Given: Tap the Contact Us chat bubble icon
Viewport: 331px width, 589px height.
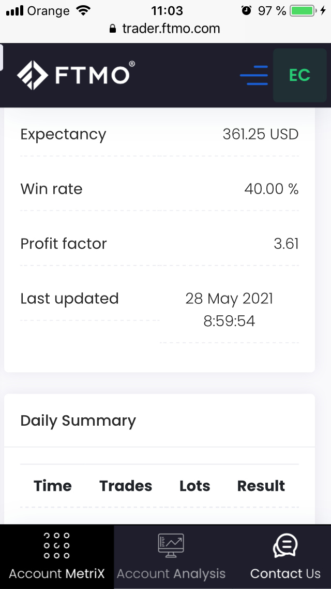Looking at the screenshot, I should tap(285, 545).
